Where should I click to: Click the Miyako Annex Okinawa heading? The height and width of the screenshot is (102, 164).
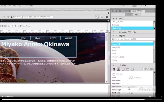pos(35,44)
